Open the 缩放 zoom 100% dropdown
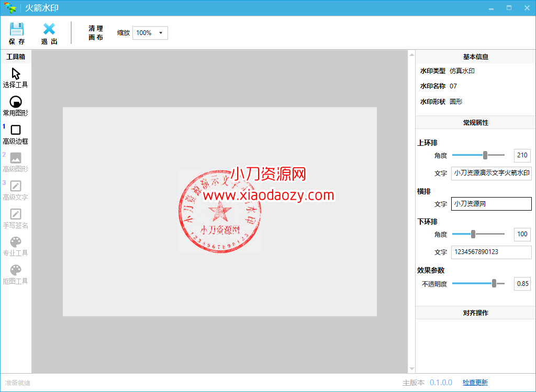The image size is (536, 392). 150,33
